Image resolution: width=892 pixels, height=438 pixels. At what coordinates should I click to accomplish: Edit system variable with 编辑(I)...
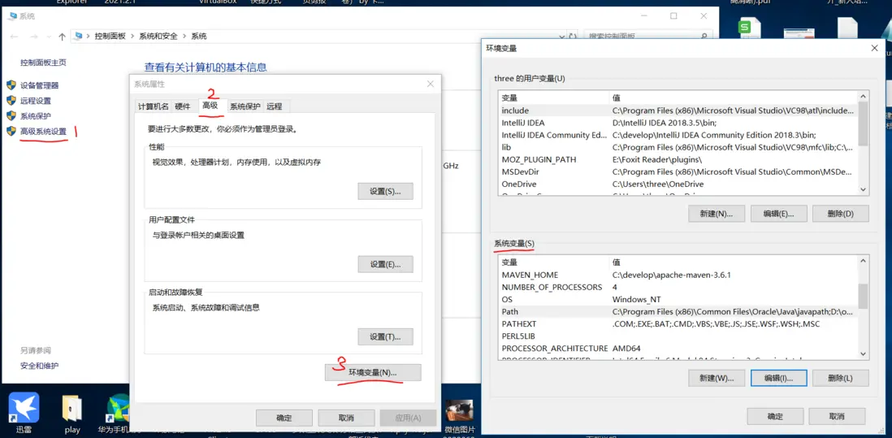pos(778,379)
